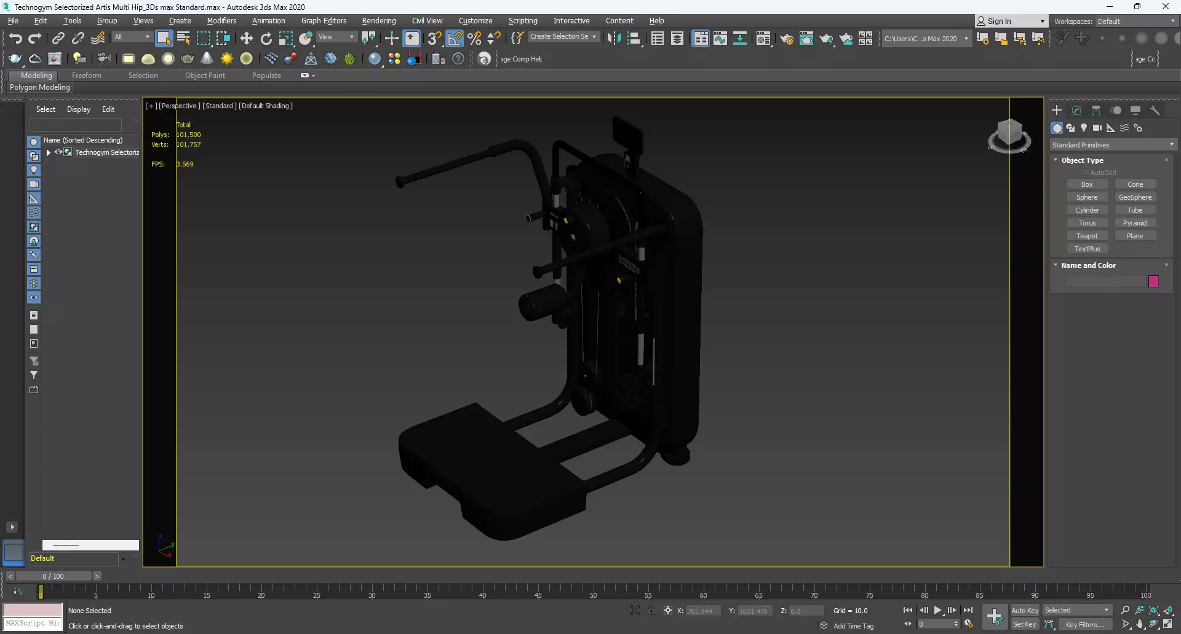This screenshot has width=1181, height=634.
Task: Open Select by Name dialog
Action: pyautogui.click(x=184, y=38)
